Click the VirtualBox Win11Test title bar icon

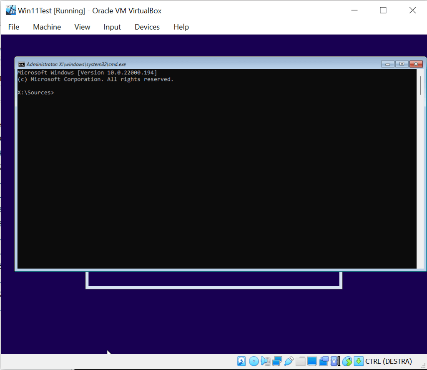click(11, 10)
